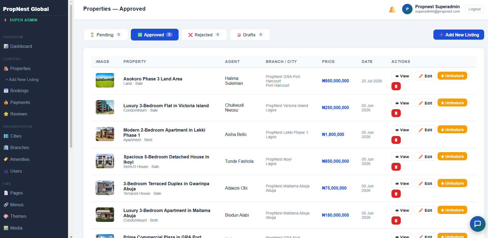488x238 pixels.
Task: Click the sidebar vertical scrollbar
Action: (71, 76)
